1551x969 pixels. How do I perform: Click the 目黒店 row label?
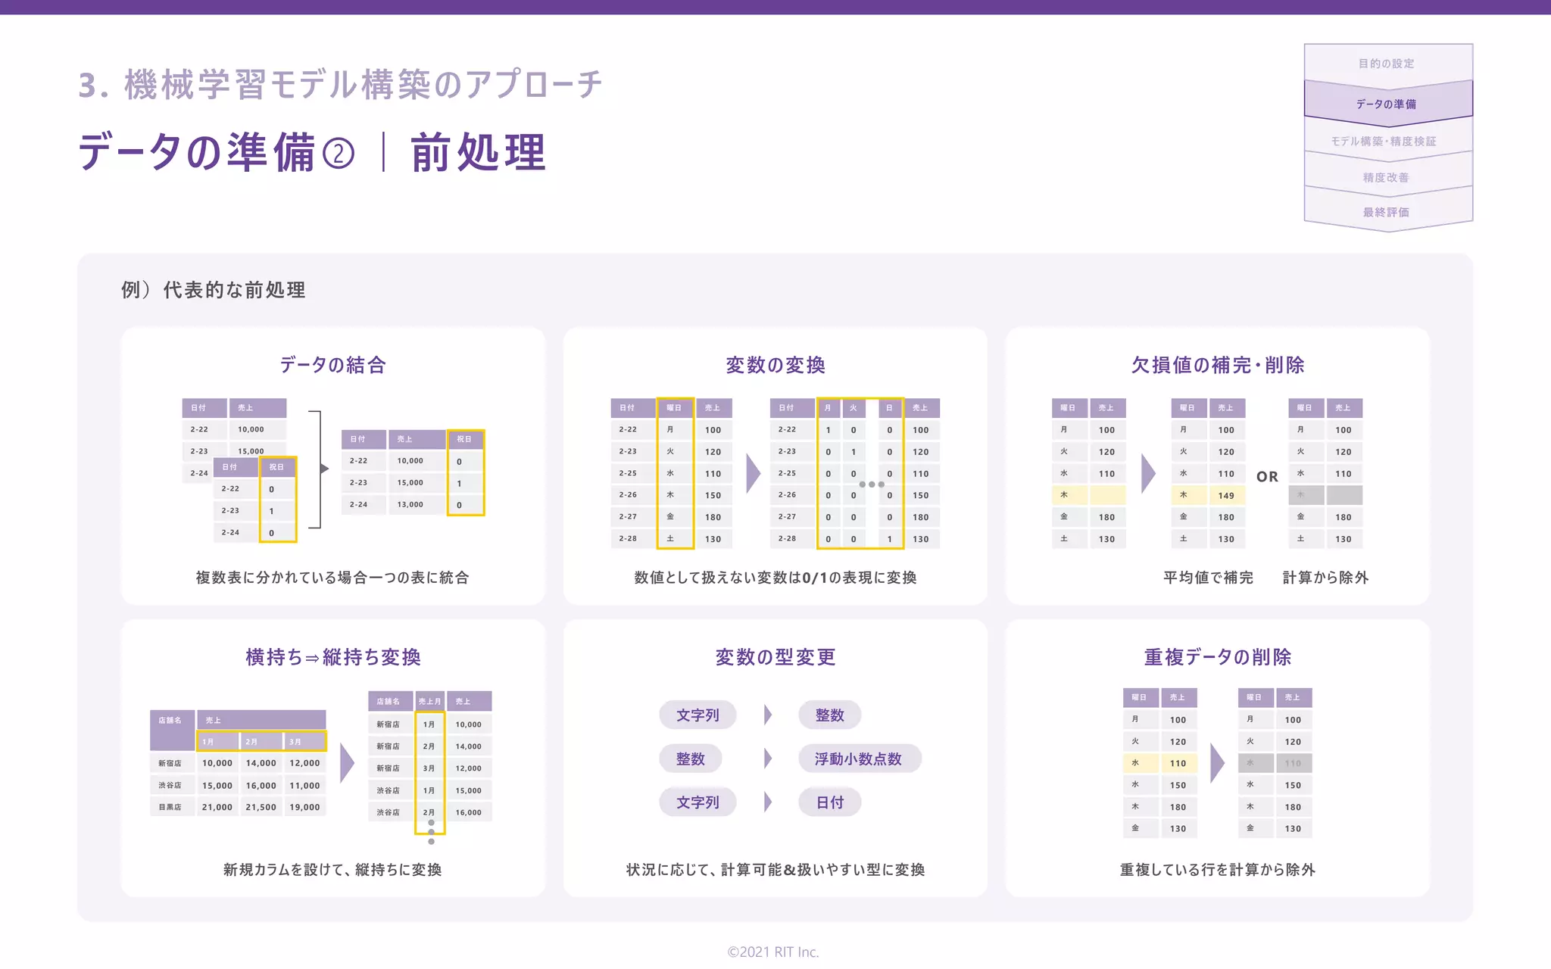pos(170,807)
